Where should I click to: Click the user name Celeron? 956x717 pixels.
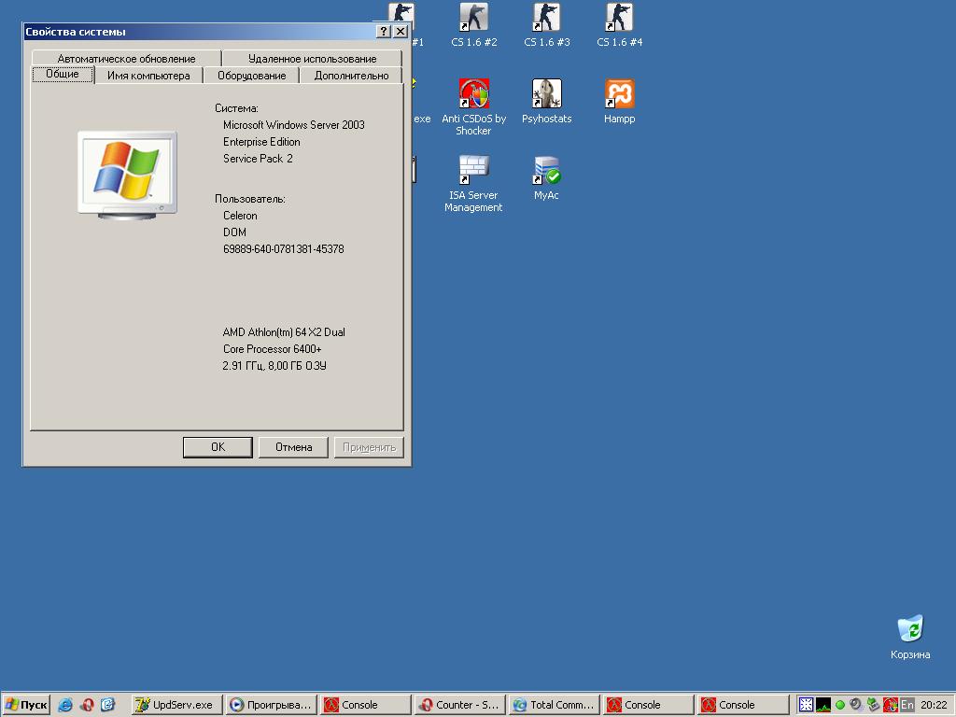pyautogui.click(x=240, y=216)
